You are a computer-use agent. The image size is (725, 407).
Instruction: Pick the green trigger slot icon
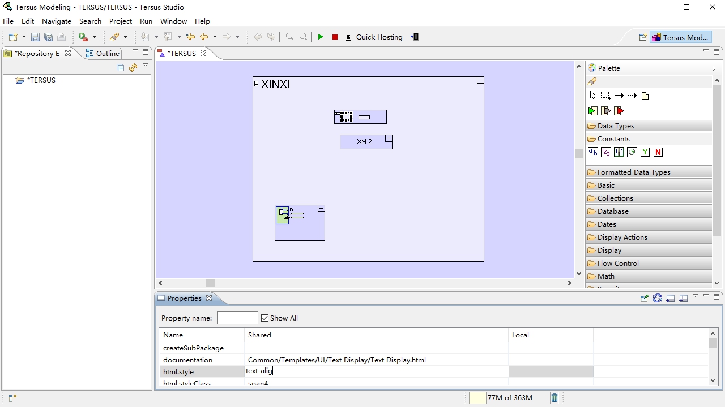click(592, 111)
